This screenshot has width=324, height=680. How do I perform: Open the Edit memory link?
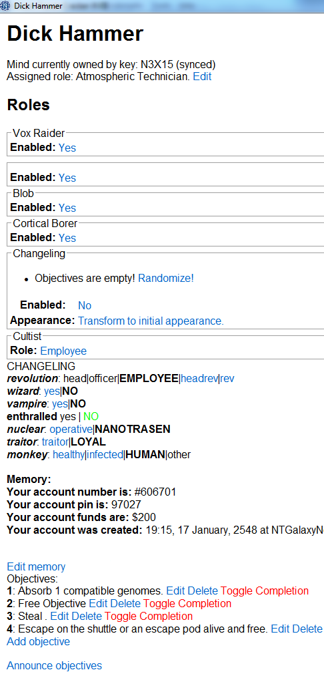(36, 567)
